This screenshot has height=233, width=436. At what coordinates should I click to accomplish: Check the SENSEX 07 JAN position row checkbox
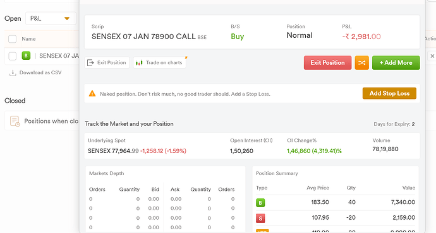coord(12,56)
